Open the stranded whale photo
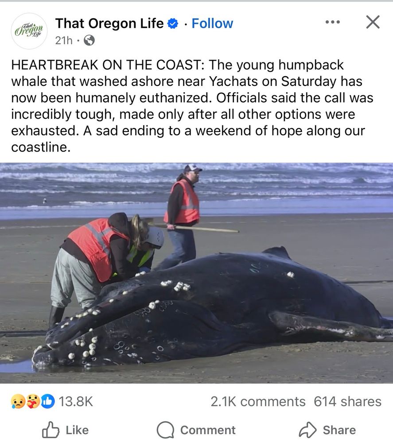 click(x=196, y=273)
